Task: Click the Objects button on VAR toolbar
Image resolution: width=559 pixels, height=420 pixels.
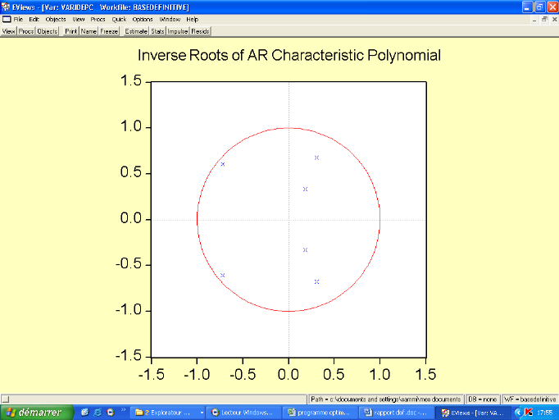Action: [x=47, y=31]
